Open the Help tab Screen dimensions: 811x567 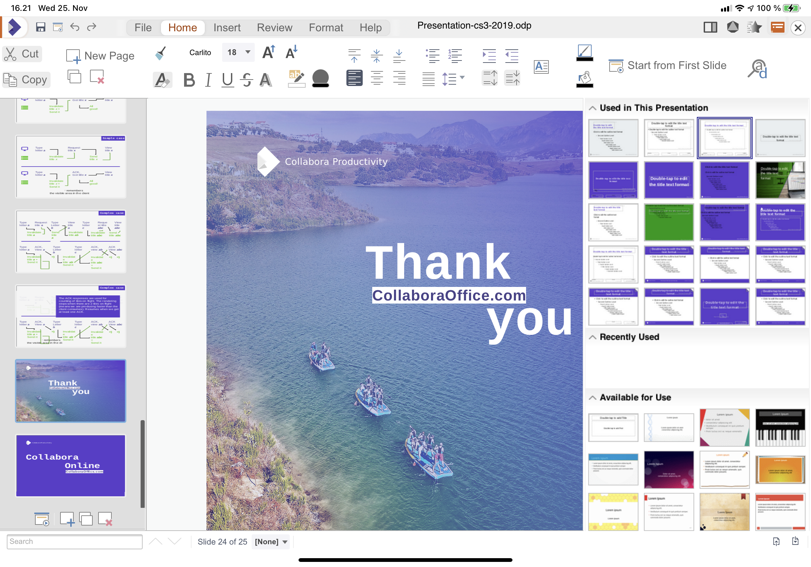371,28
